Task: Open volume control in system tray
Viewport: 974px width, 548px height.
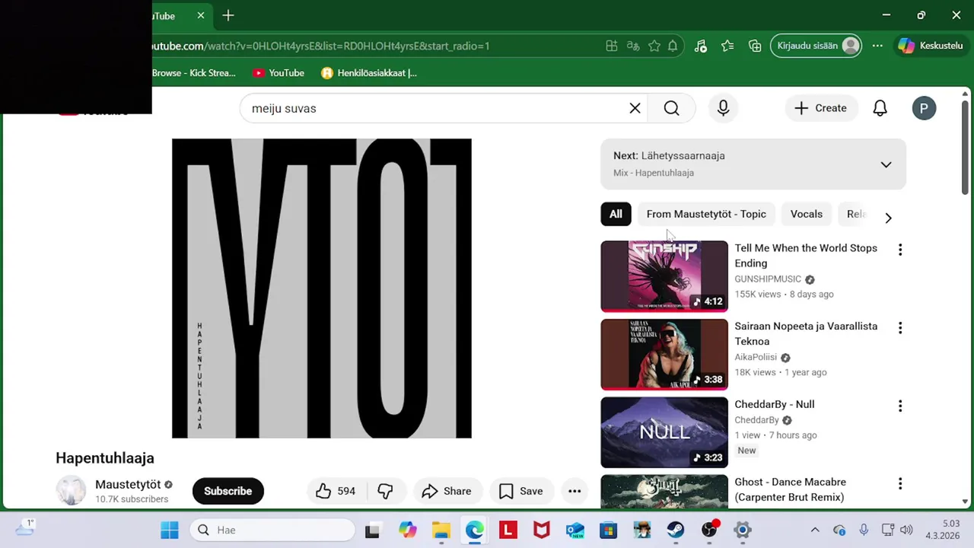Action: pyautogui.click(x=906, y=530)
